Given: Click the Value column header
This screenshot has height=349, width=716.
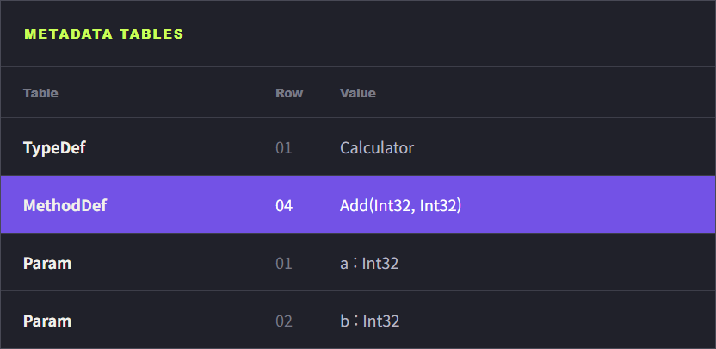Looking at the screenshot, I should point(357,93).
